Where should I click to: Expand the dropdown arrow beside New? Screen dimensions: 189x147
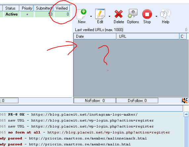click(91, 16)
